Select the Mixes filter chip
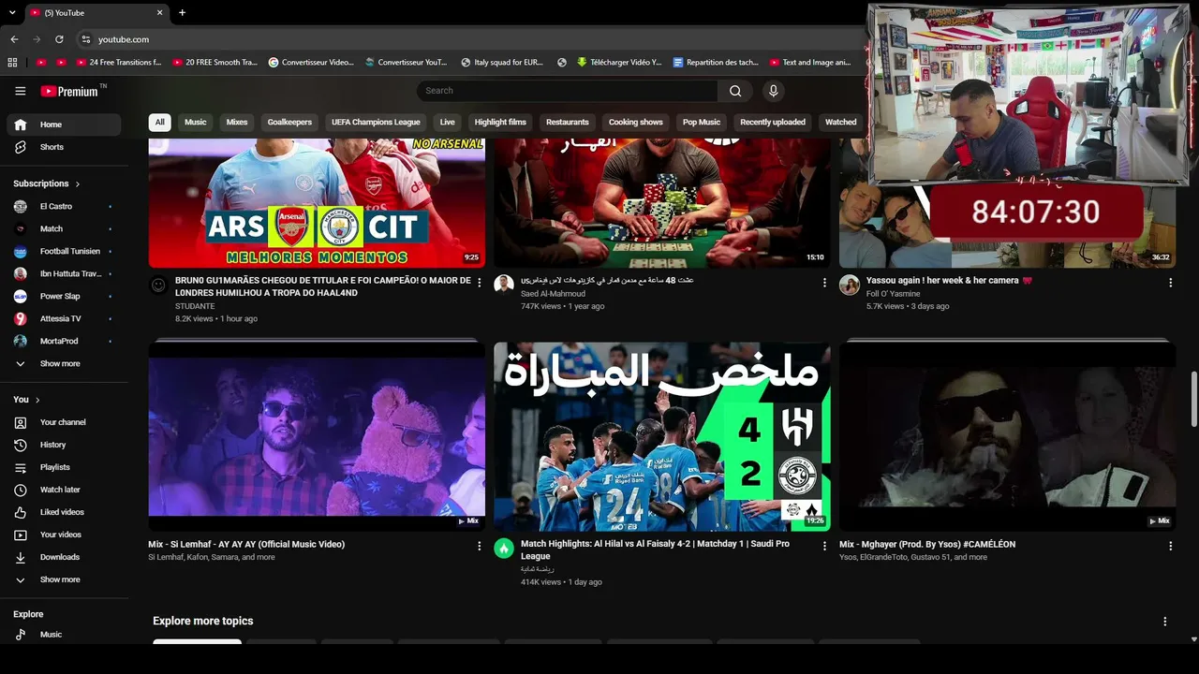 point(237,122)
